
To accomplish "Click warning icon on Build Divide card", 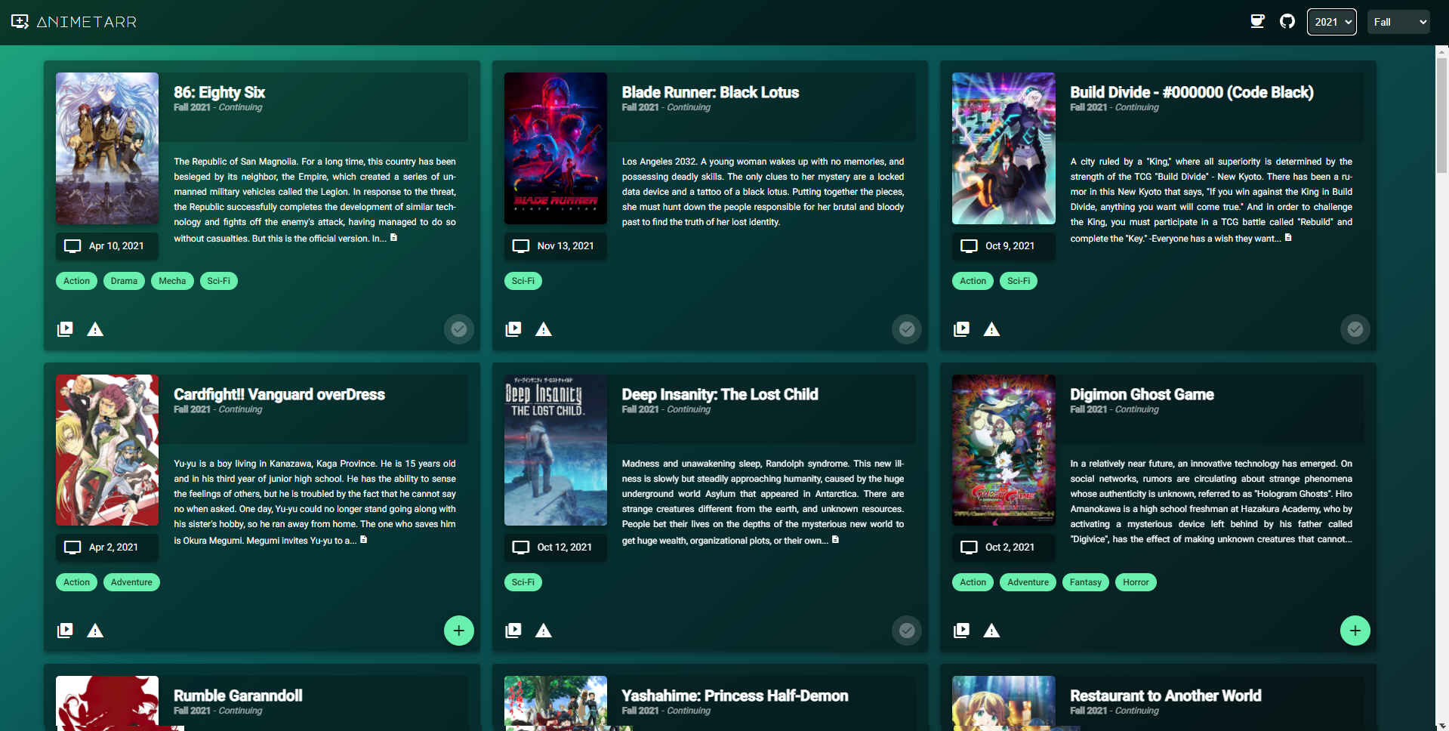I will tap(991, 329).
